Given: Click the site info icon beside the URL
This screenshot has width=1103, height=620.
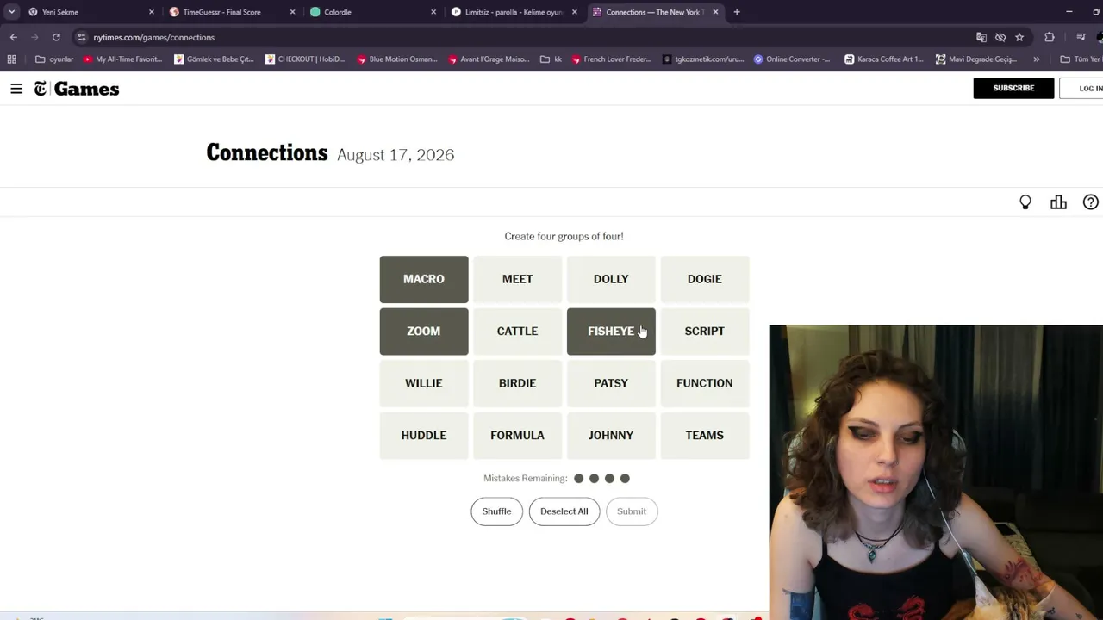Looking at the screenshot, I should tap(81, 37).
